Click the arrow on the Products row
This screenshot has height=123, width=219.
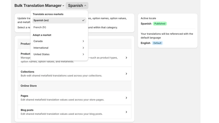coord(126,58)
